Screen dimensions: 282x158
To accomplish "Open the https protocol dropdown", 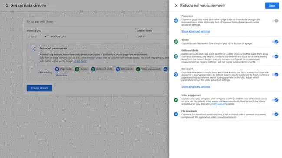I will tap(37, 36).
